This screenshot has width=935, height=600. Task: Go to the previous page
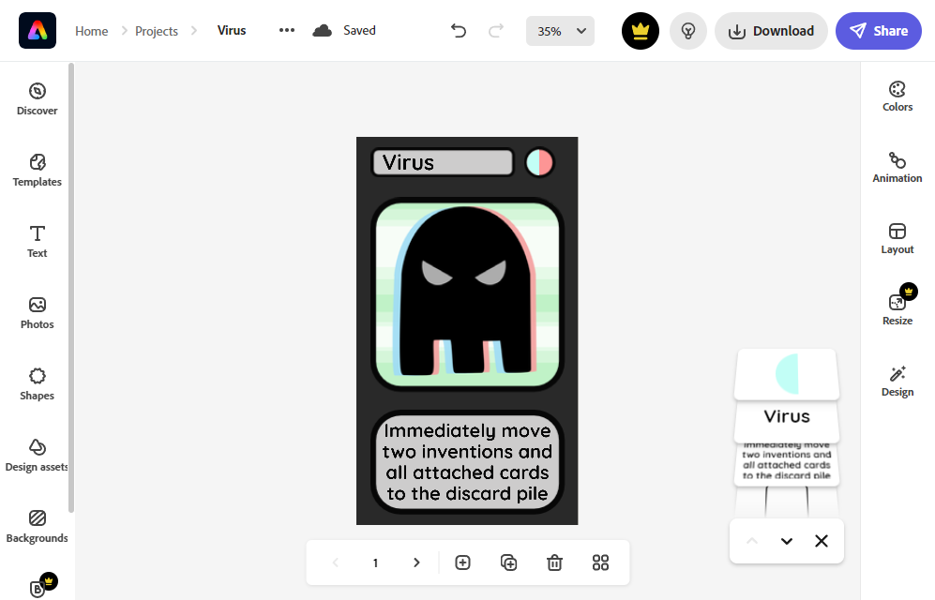[335, 562]
